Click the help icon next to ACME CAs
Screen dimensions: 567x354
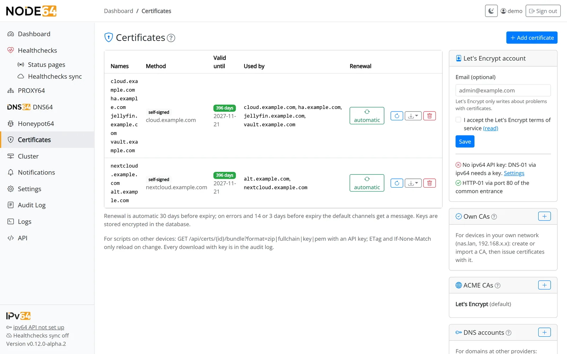[498, 286]
